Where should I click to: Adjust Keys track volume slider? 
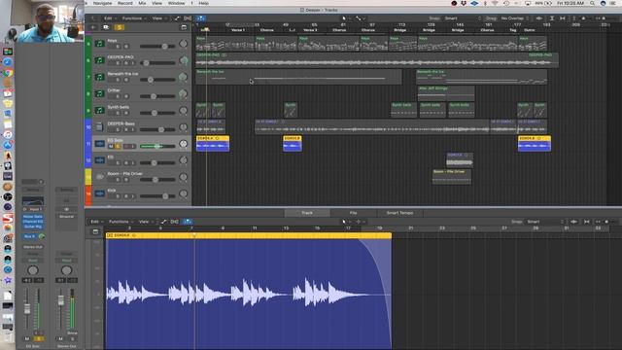point(157,47)
